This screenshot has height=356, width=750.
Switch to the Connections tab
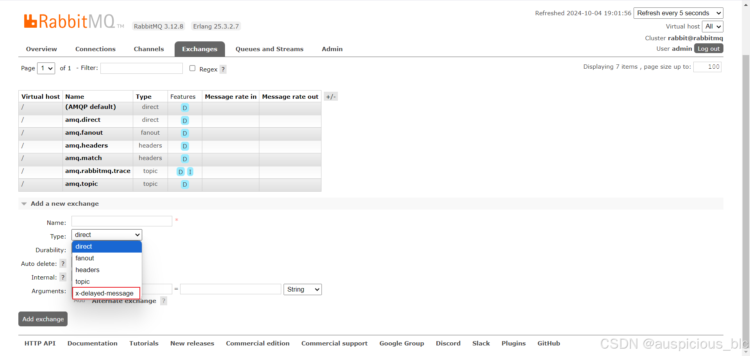95,49
